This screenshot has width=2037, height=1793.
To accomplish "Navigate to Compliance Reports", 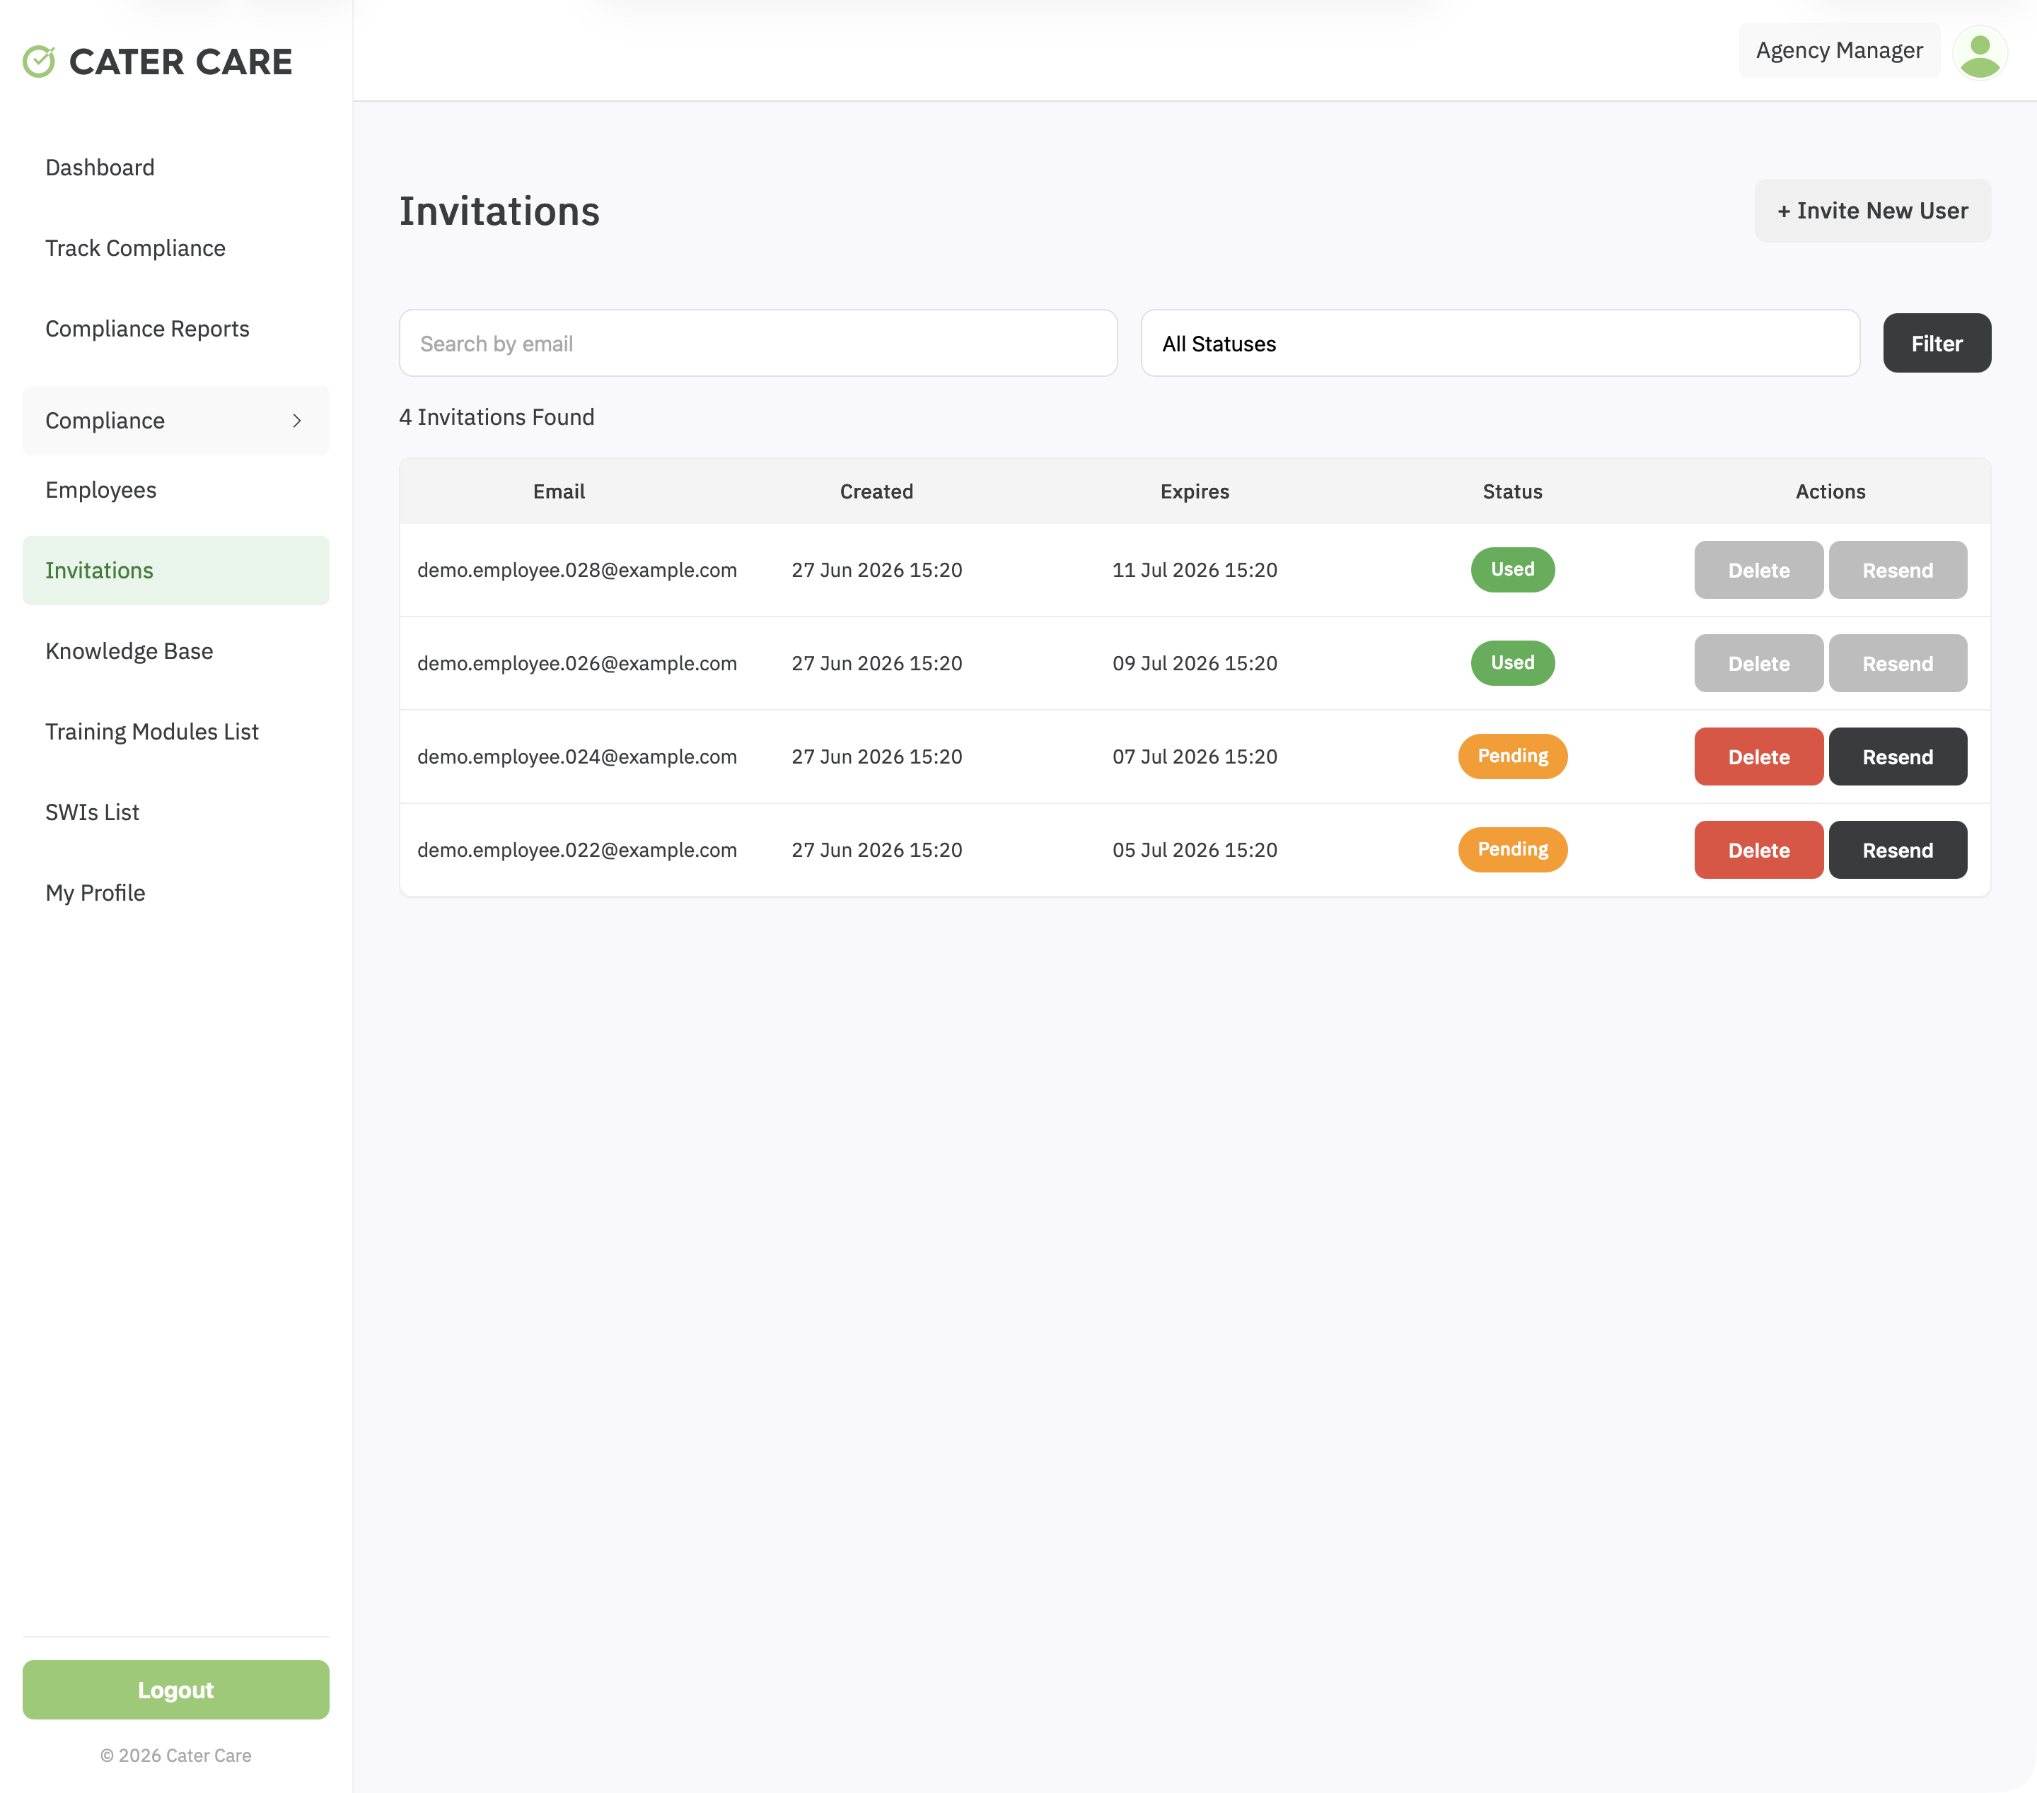I will [x=148, y=329].
